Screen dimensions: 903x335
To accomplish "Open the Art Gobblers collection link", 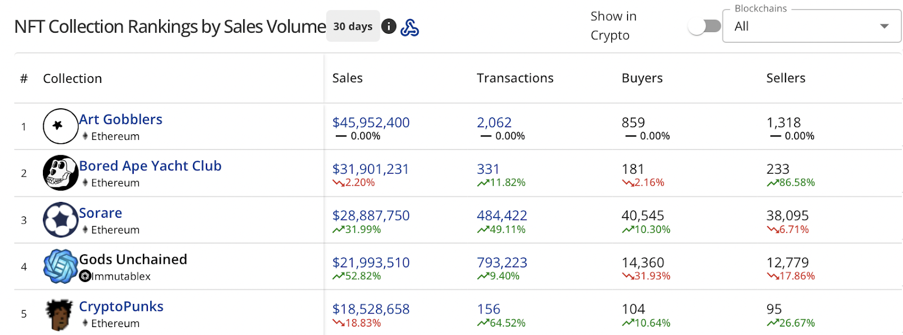I will (x=121, y=120).
